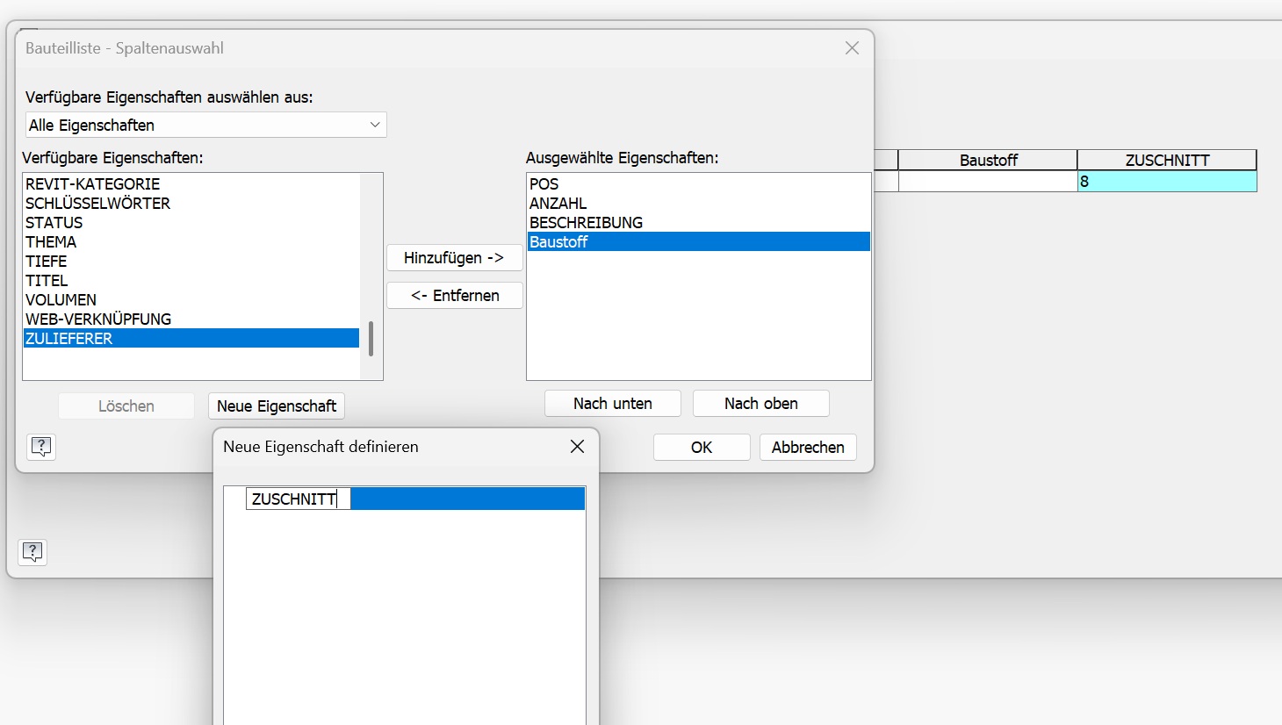Cancel with the Abbrechen button
1282x725 pixels.
(808, 447)
